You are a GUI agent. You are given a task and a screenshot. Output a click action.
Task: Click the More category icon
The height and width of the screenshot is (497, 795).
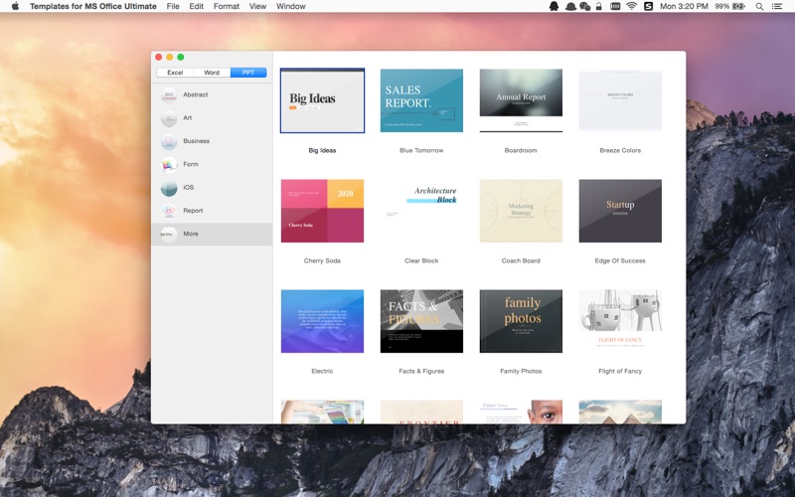coord(169,235)
